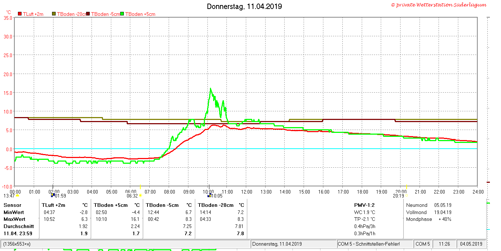This screenshot has height=251, width=501.
Task: Click the PMV-1:2 label
Action: [x=364, y=205]
